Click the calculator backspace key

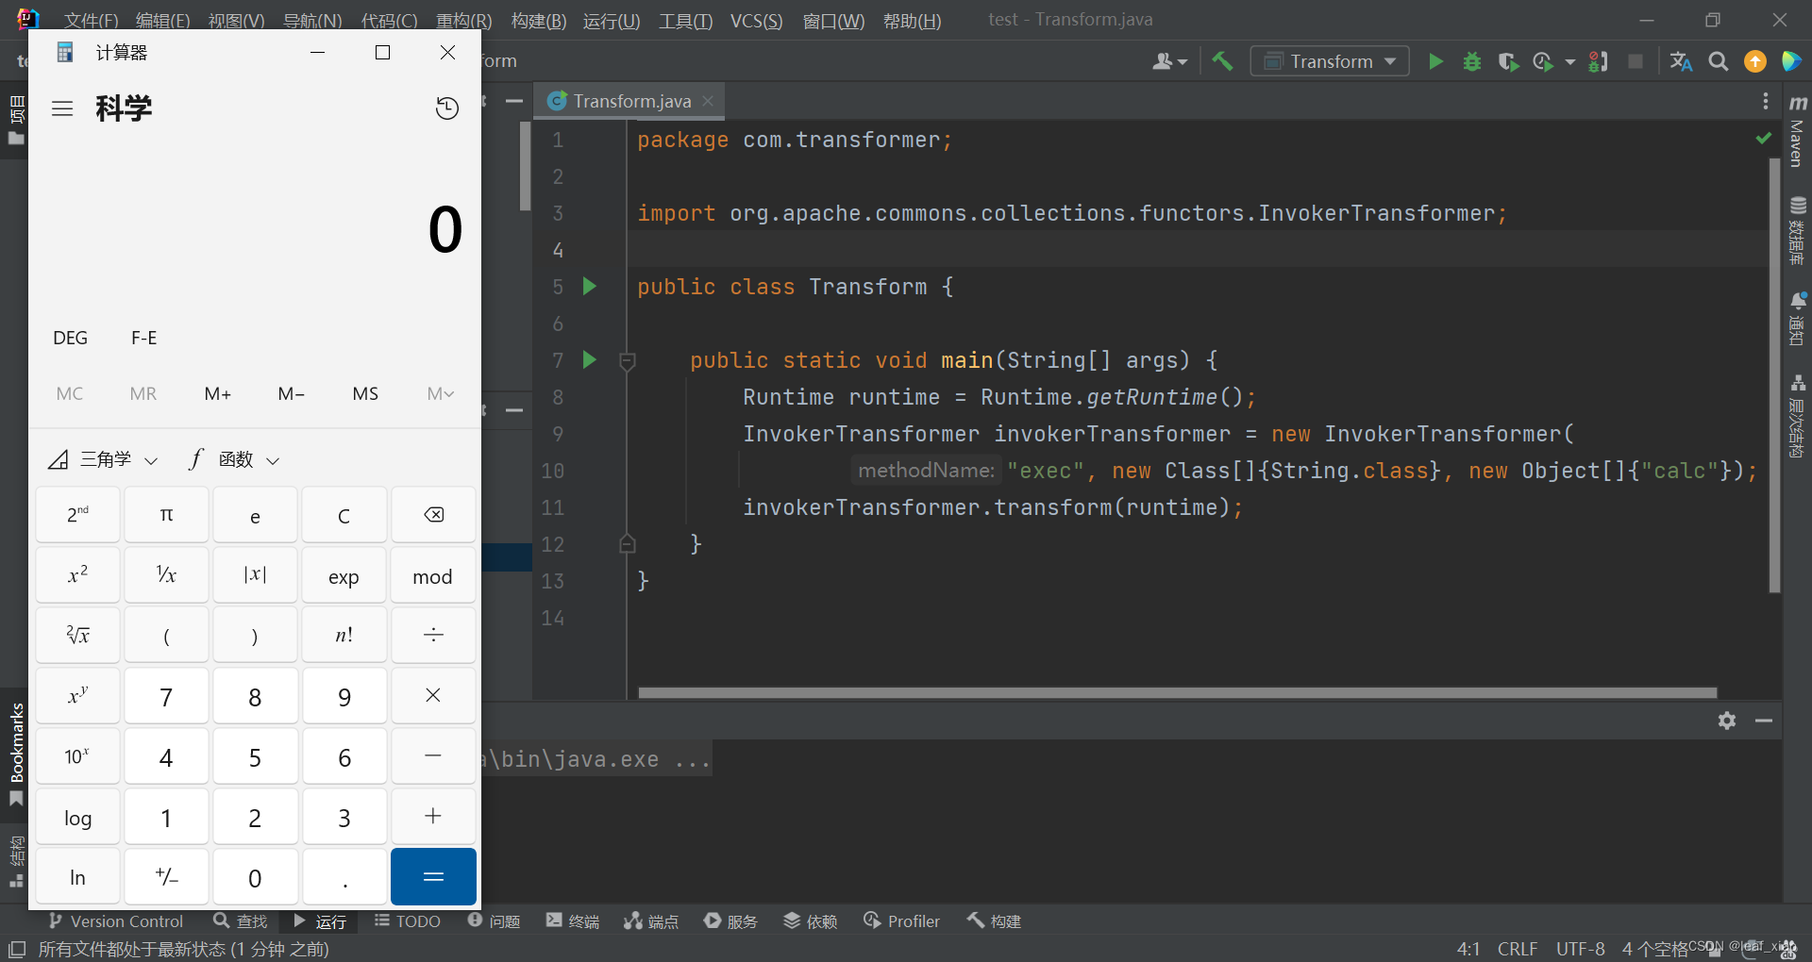433,515
